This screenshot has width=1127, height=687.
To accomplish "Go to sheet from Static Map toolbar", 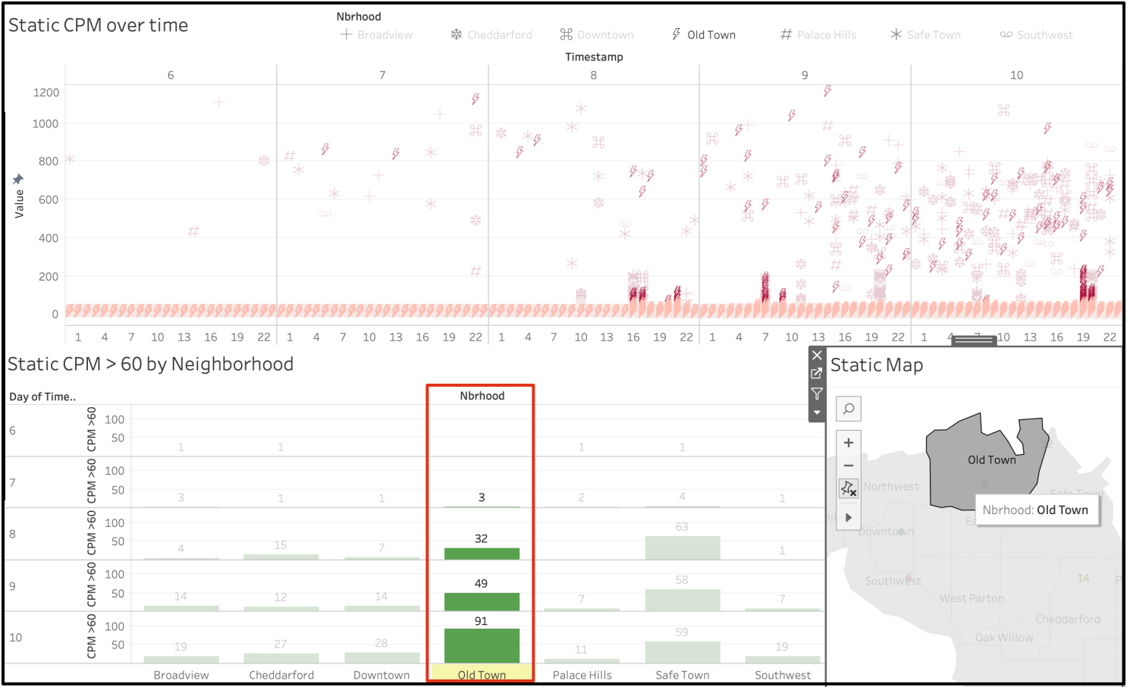I will point(817,374).
